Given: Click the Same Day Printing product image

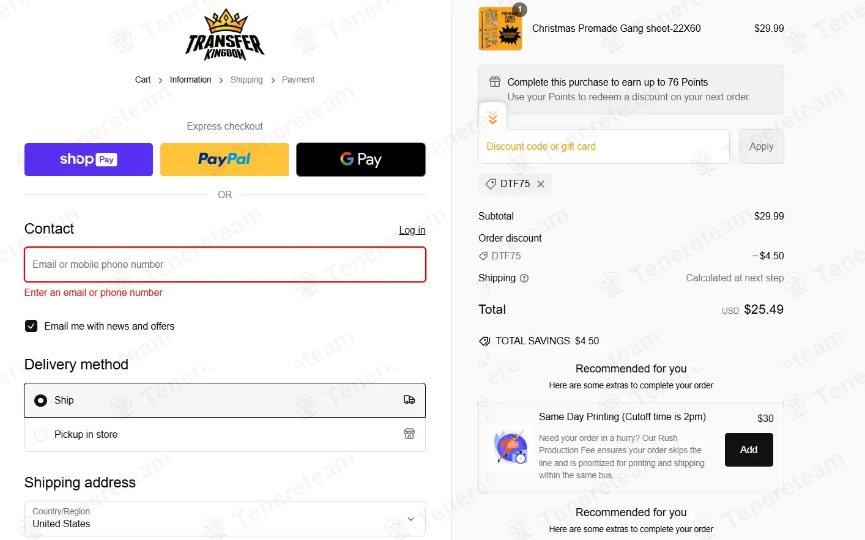Looking at the screenshot, I should tap(511, 446).
